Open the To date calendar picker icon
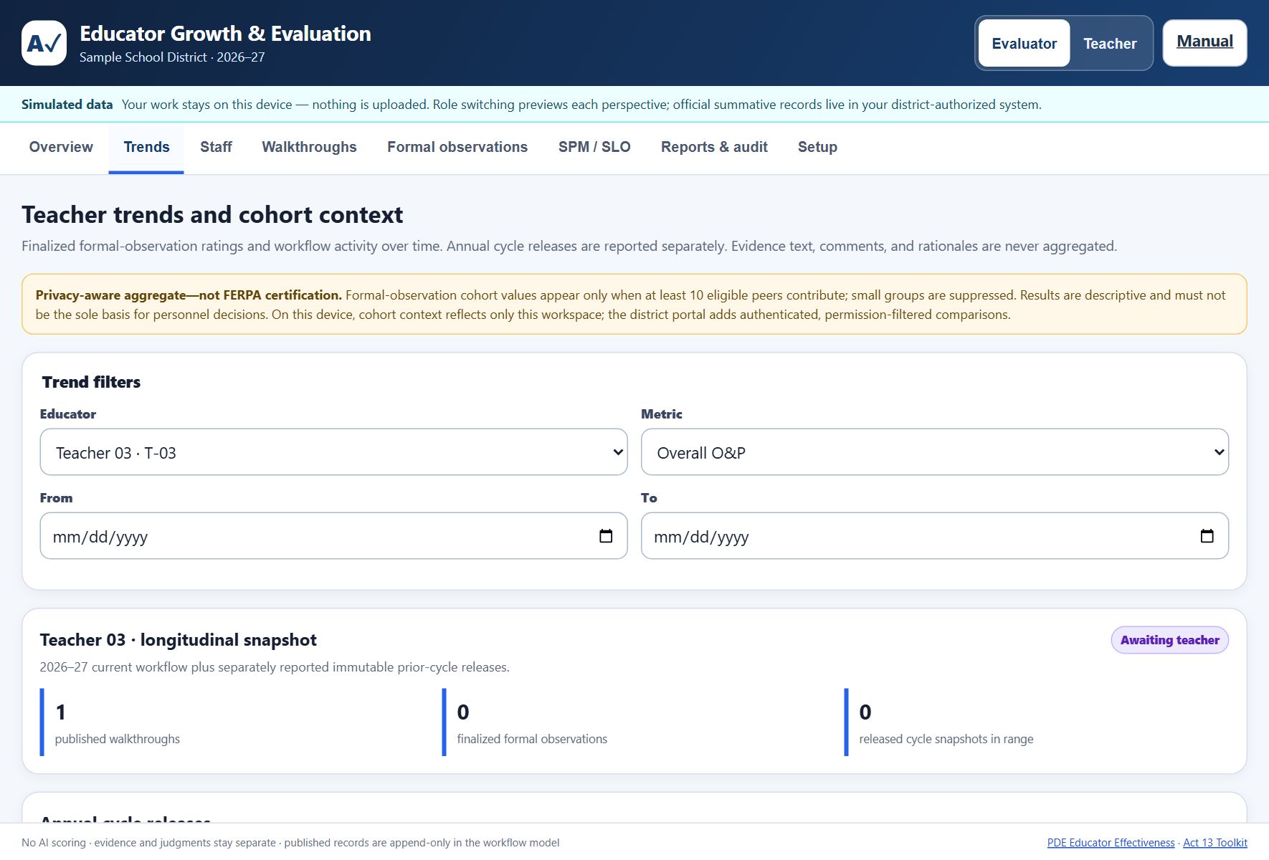1269x860 pixels. 1207,536
